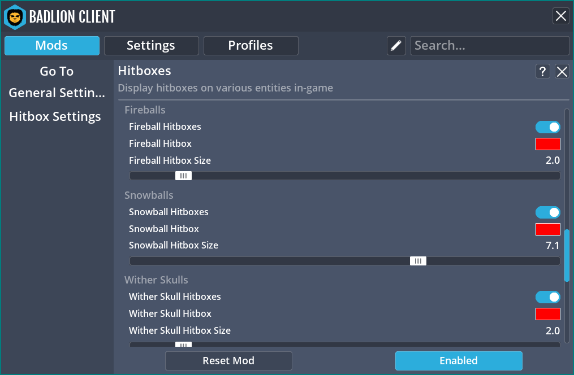Click Snowball Hitbox Size slider handle
Screen dimensions: 574x375
tap(418, 261)
